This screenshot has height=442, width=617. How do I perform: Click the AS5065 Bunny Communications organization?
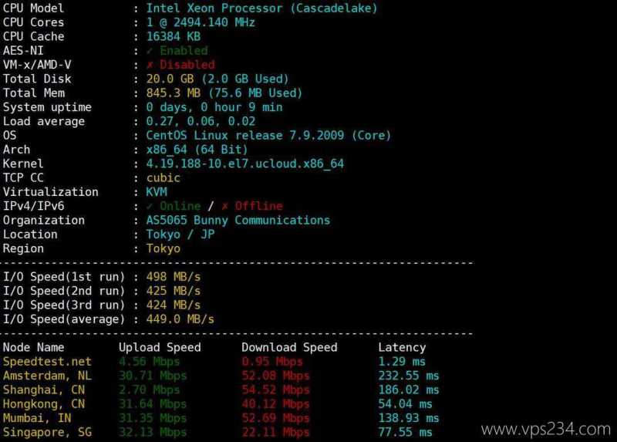tap(238, 221)
